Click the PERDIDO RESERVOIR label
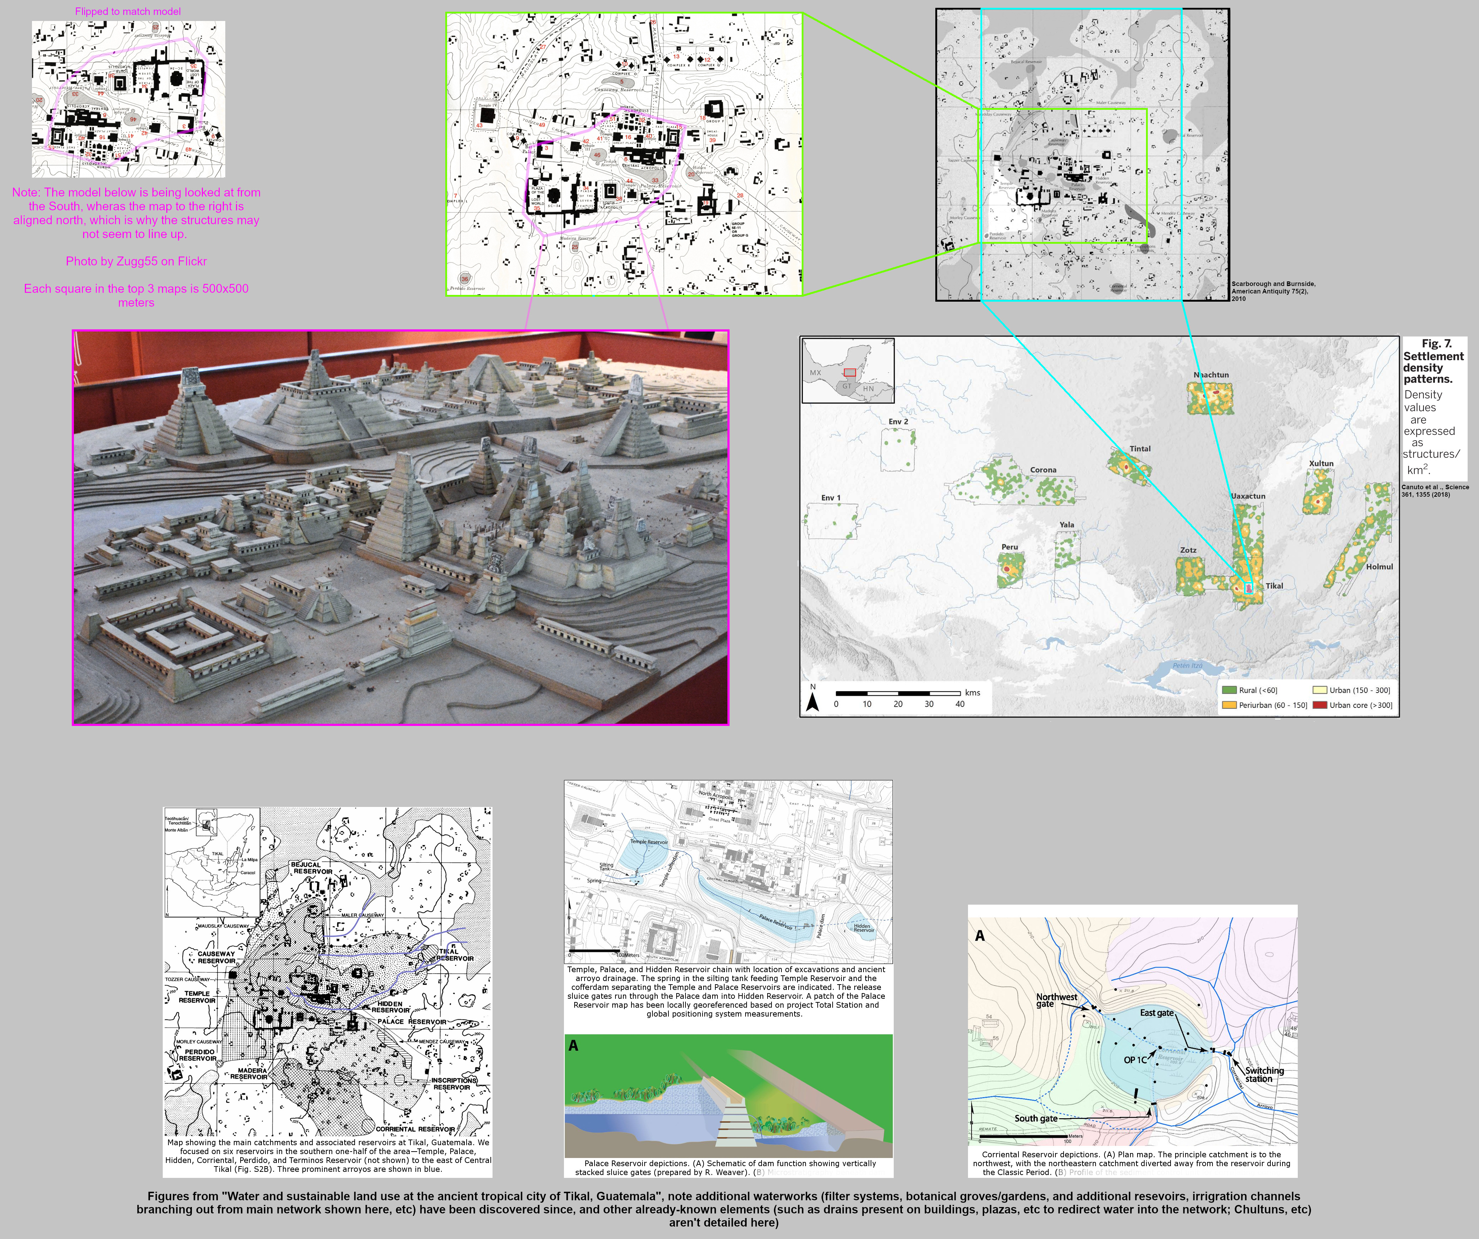 click(x=199, y=1055)
